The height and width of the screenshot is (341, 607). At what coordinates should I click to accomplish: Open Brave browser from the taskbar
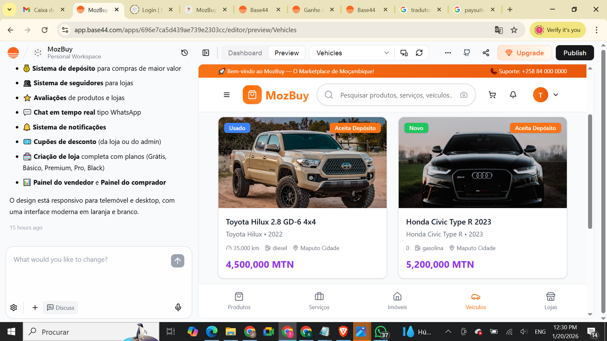pyautogui.click(x=343, y=332)
